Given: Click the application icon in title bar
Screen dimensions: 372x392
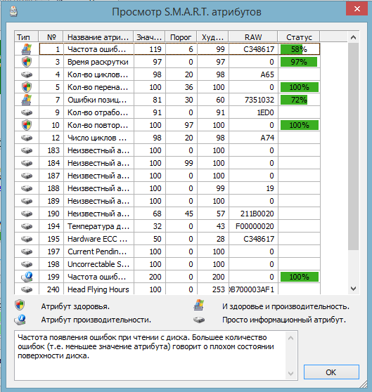Looking at the screenshot, I should pyautogui.click(x=13, y=11).
